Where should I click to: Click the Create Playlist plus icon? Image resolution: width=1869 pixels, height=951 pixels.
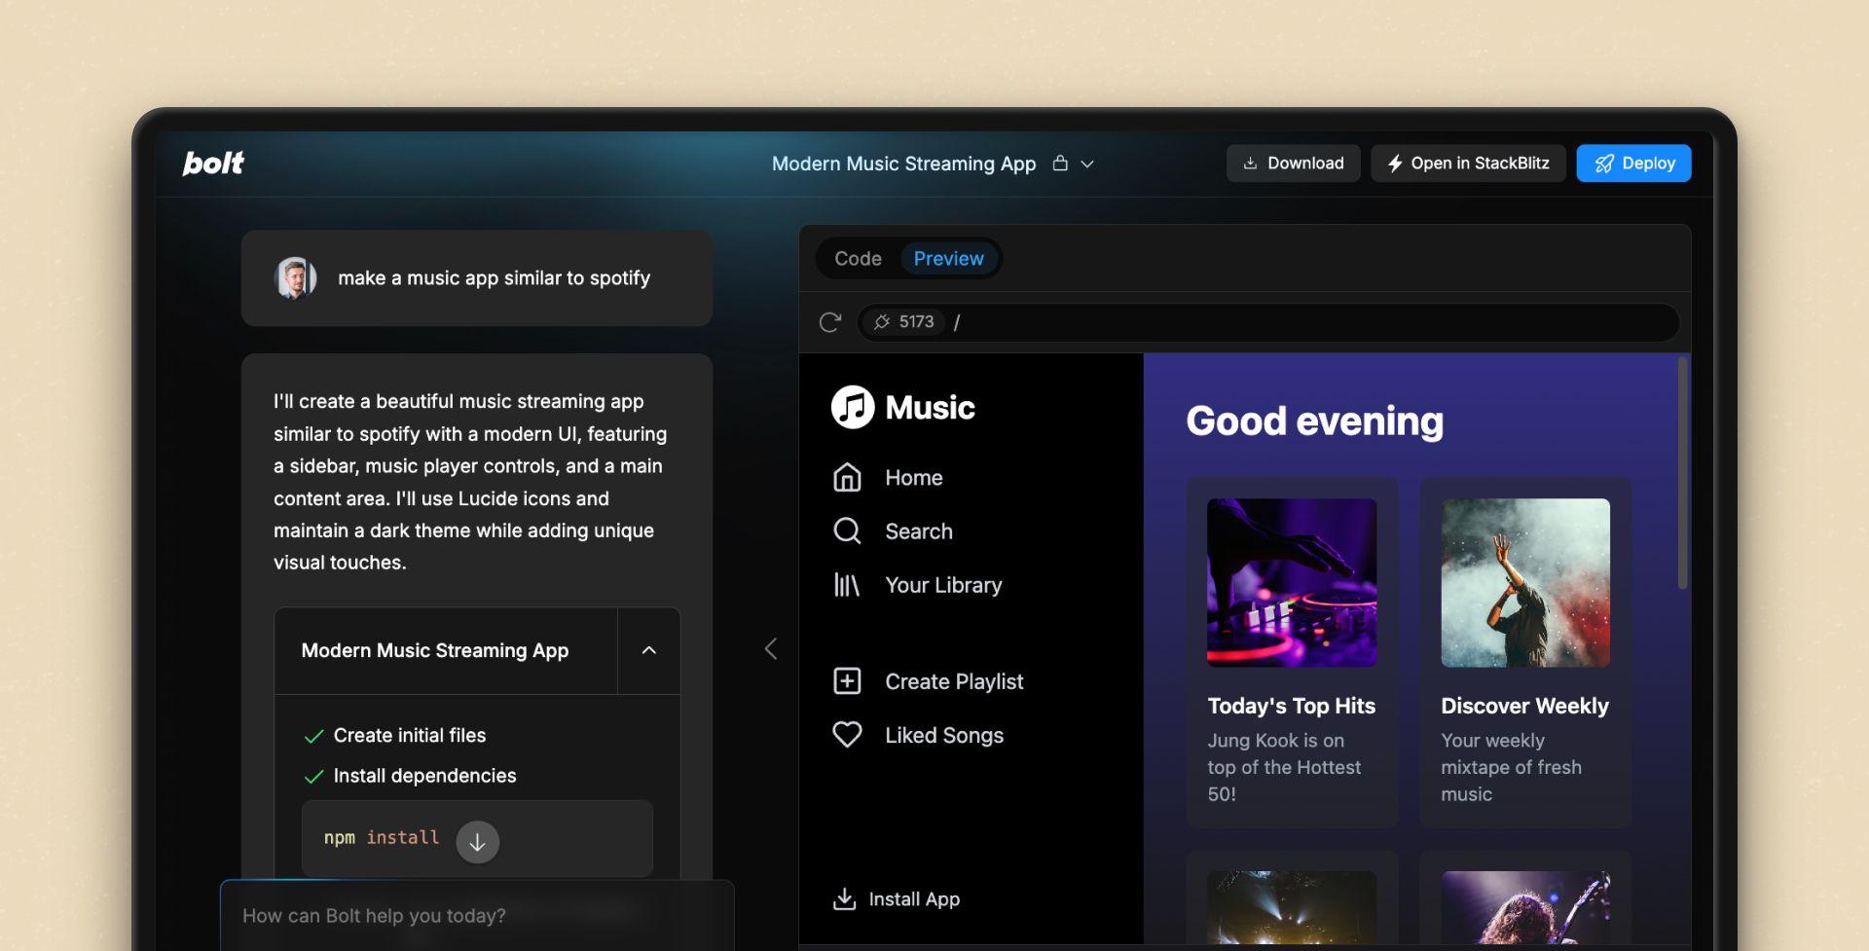(847, 681)
